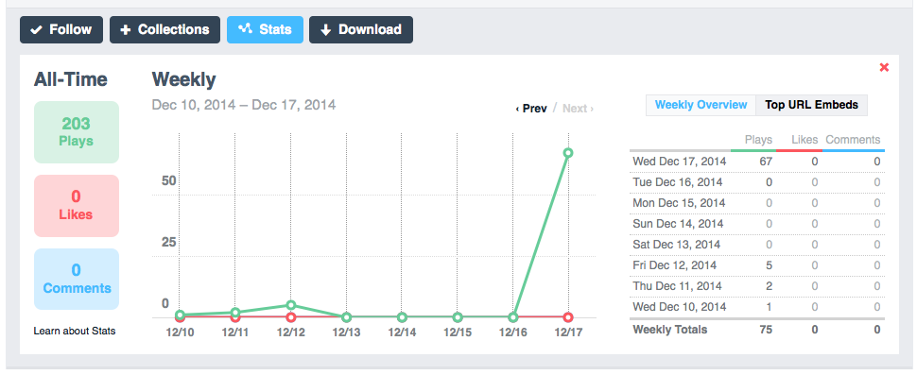The height and width of the screenshot is (375, 917).
Task: Click the Plays column header
Action: (758, 140)
